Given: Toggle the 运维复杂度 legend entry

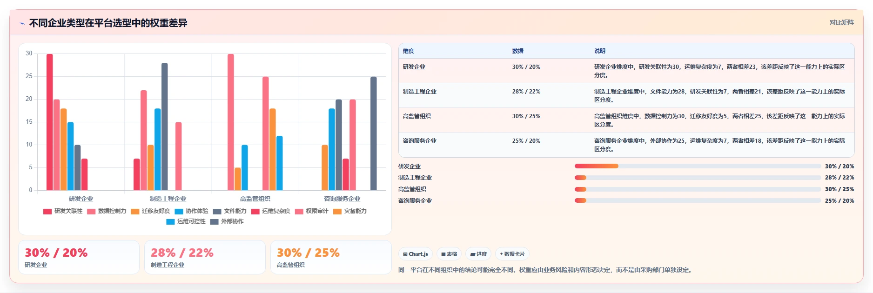Looking at the screenshot, I should click(x=270, y=211).
